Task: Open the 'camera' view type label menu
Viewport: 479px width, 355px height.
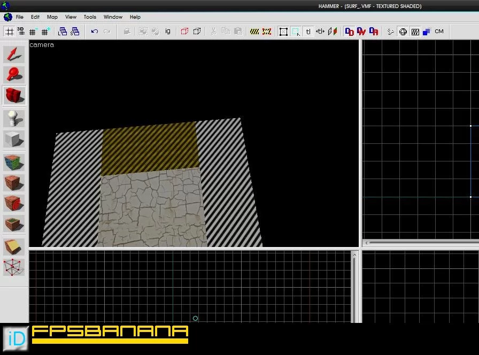Action: (x=42, y=45)
